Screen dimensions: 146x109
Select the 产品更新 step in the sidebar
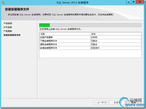click(x=8, y=31)
